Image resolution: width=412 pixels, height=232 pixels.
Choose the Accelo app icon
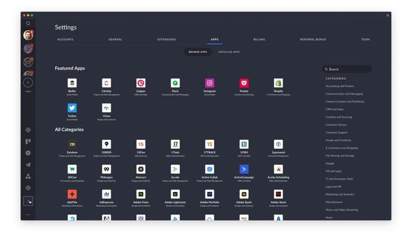pos(175,169)
